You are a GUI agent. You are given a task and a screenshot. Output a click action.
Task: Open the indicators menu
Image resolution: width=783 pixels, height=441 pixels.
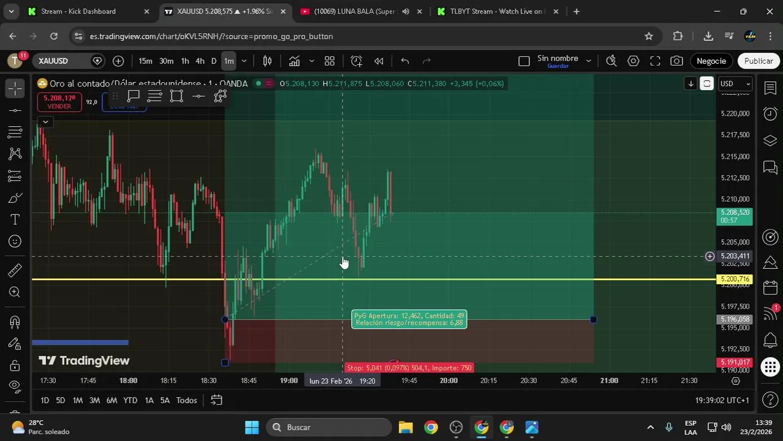click(295, 61)
